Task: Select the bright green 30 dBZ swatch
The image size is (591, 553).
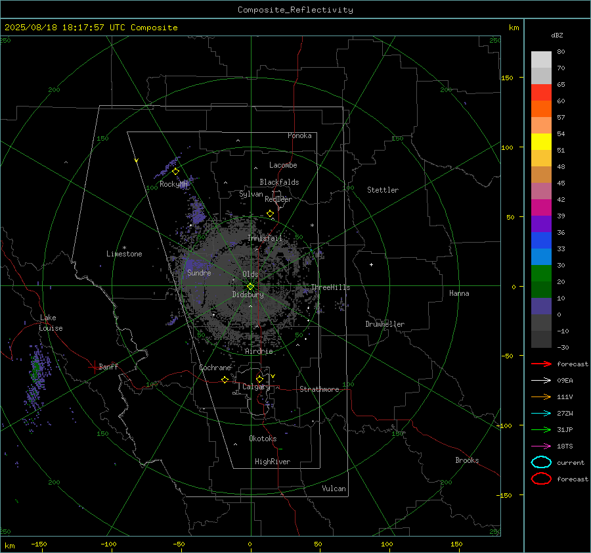Action: pyautogui.click(x=541, y=274)
